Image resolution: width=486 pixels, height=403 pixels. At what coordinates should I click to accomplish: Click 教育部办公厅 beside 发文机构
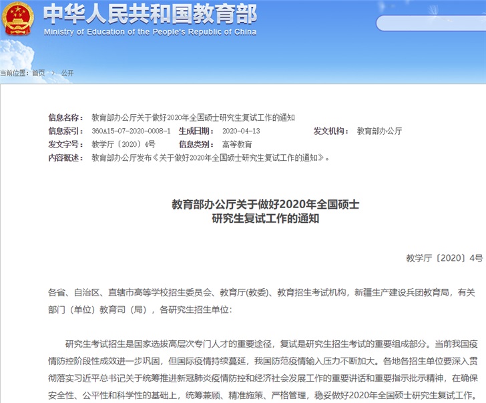[x=379, y=131]
